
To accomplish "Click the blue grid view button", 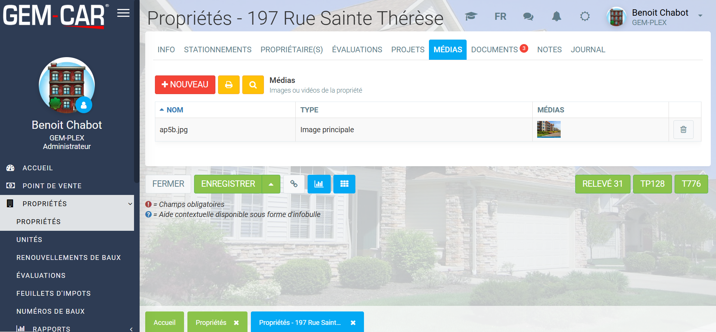I will coord(344,184).
